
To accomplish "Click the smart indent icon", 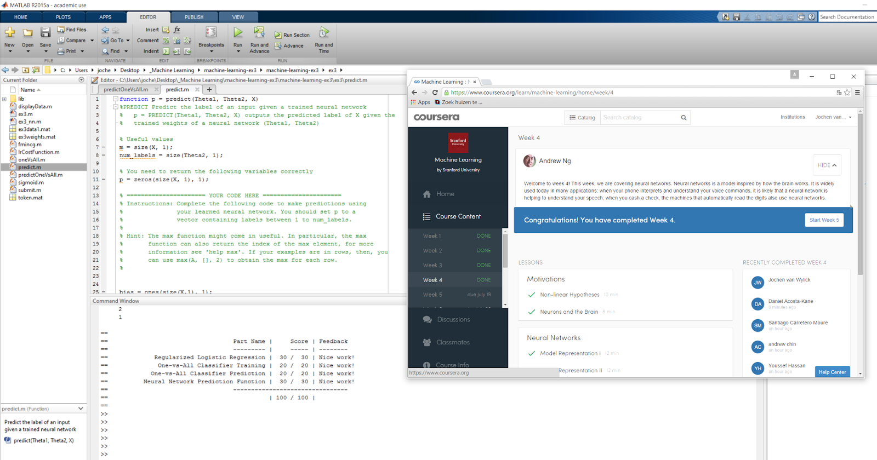I will 166,51.
